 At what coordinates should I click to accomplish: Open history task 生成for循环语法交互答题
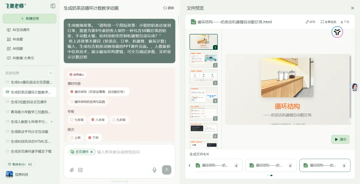[29, 82]
